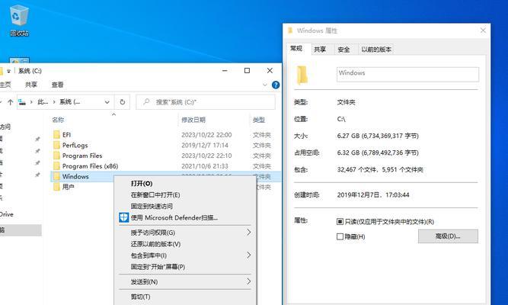Click the 名称 column sort arrow

[x=113, y=114]
